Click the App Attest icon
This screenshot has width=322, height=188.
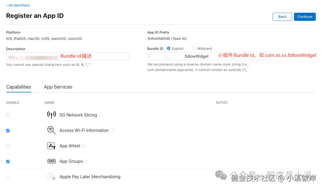[51, 146]
